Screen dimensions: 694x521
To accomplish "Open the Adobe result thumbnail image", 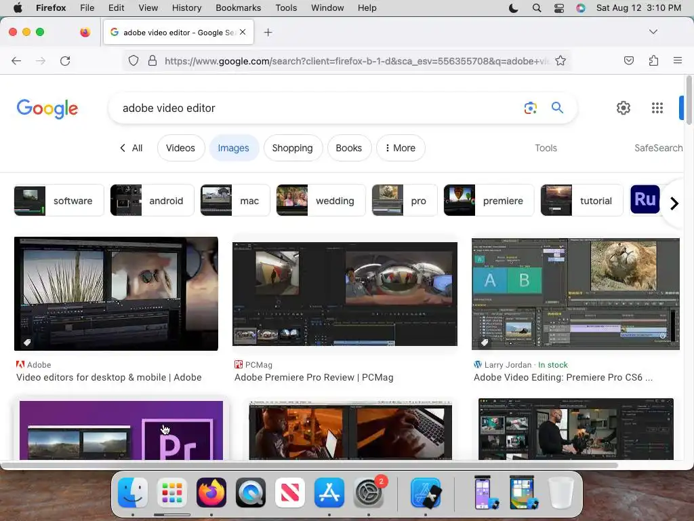I will tap(116, 294).
